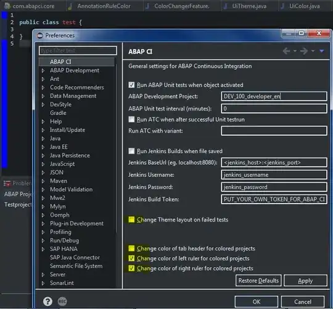Expand the Maven node
This screenshot has width=333, height=309.
(x=43, y=181)
